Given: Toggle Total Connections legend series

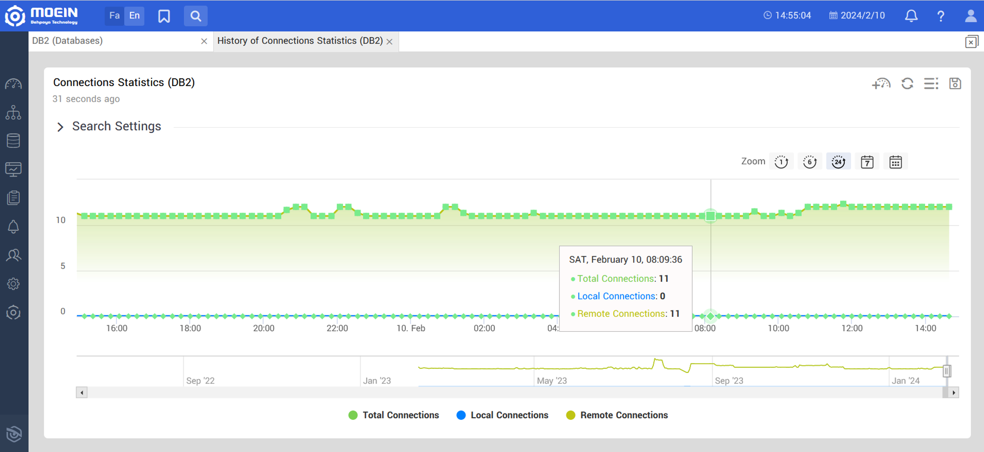Looking at the screenshot, I should pos(393,415).
